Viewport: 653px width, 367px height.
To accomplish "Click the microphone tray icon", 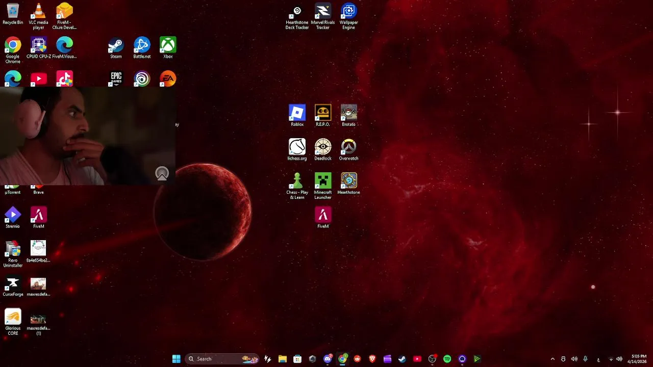I will click(585, 359).
